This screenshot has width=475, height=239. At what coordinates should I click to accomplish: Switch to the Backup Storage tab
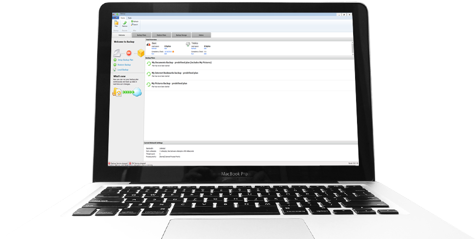point(181,35)
